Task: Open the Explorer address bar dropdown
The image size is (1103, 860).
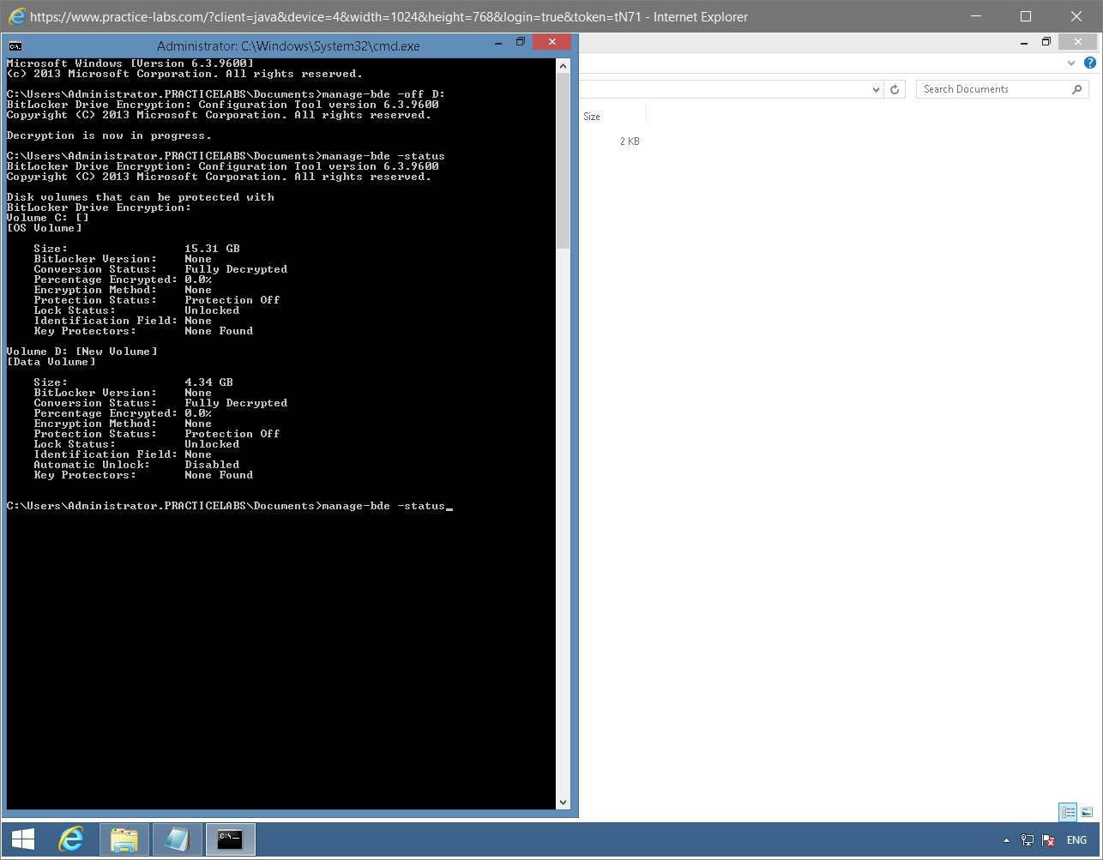Action: [x=876, y=88]
